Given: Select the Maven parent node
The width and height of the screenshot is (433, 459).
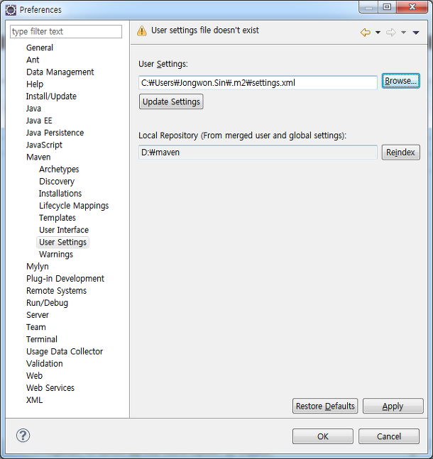Looking at the screenshot, I should pos(38,157).
